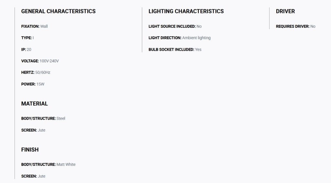Click the Finish section heading
The height and width of the screenshot is (183, 331).
coord(30,150)
